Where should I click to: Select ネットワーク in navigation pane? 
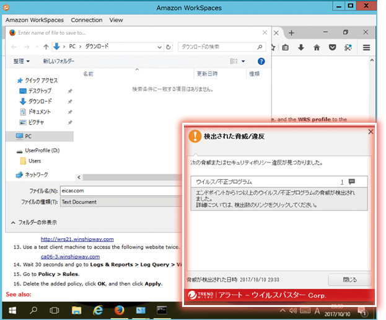click(x=32, y=175)
